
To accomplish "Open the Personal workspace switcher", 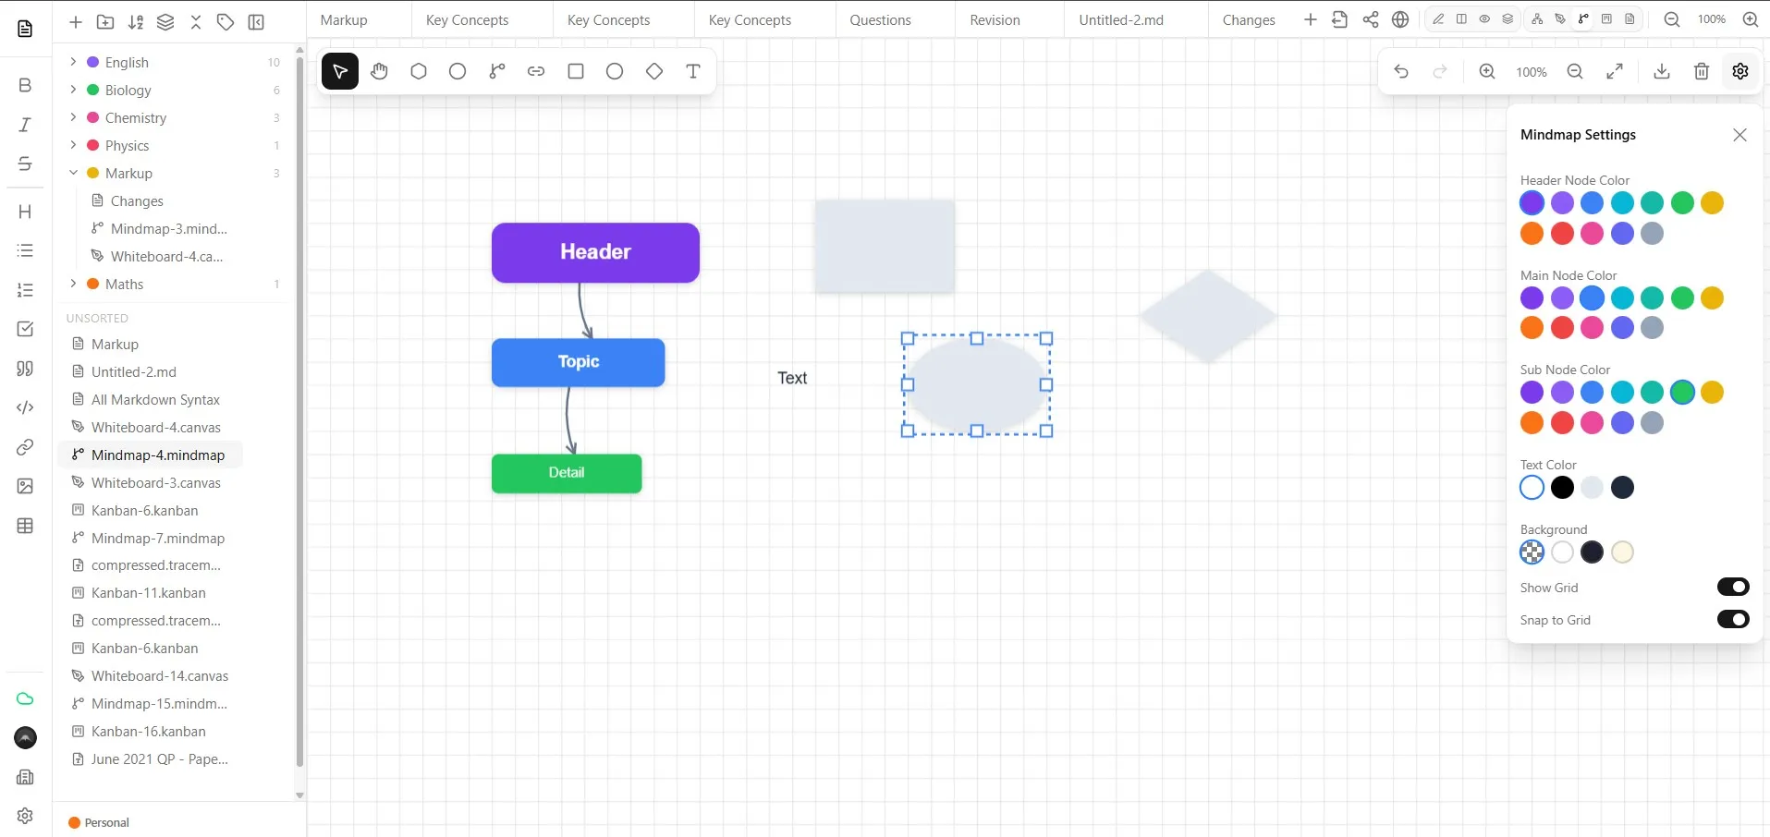I will (99, 822).
